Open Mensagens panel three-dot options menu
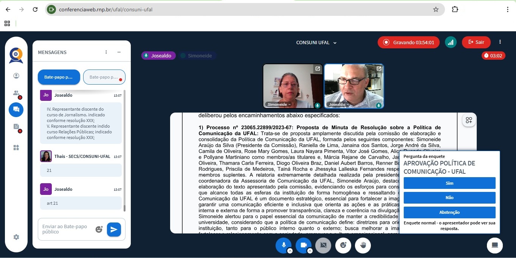516x258 pixels. pyautogui.click(x=106, y=52)
